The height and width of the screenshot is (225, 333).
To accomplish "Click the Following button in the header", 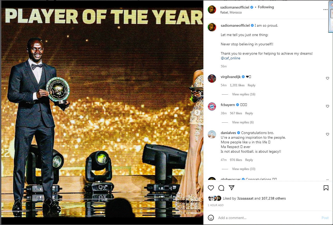I will [266, 7].
